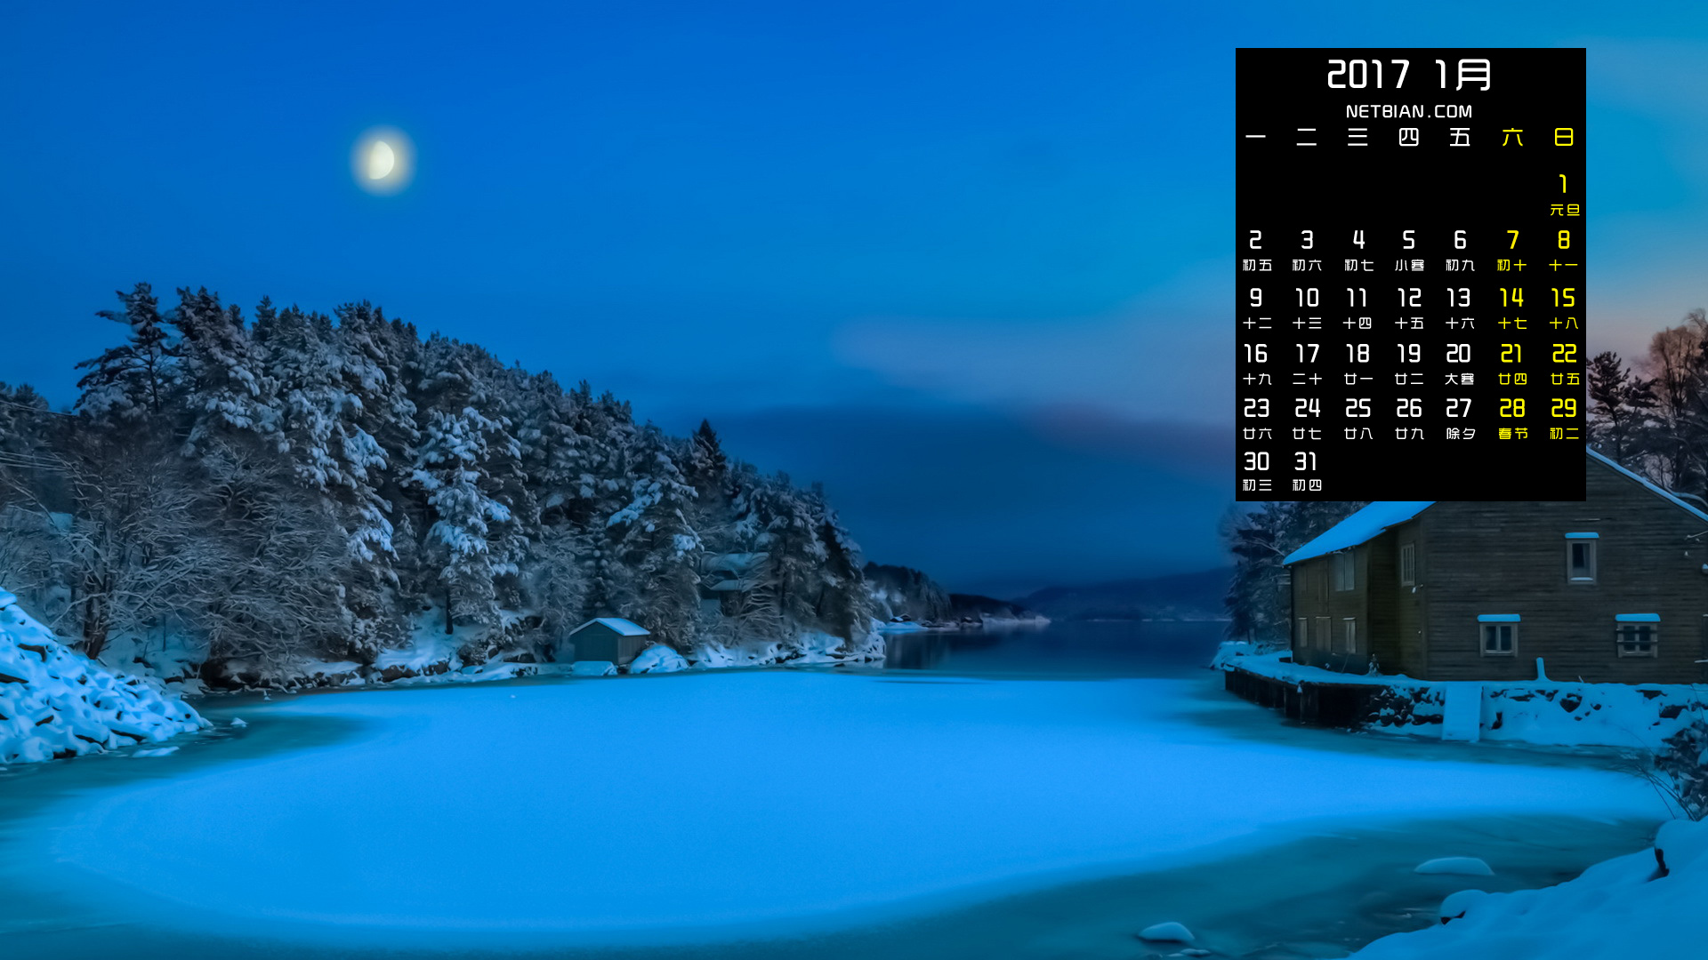1708x960 pixels.
Task: Click the 六 Saturday column header
Action: 1512,138
